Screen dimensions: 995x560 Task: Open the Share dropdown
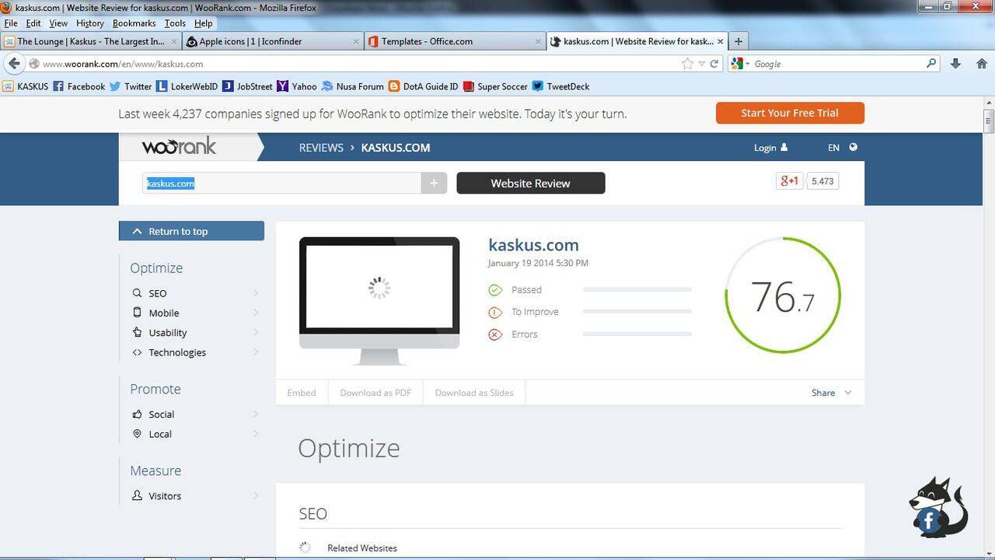[x=831, y=393]
